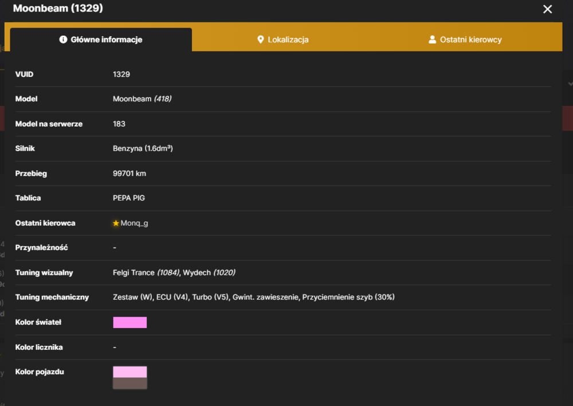Select the Główne informacje tab
This screenshot has width=573, height=406.
[x=101, y=40]
